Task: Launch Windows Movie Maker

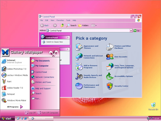Action: pyautogui.click(x=14, y=100)
